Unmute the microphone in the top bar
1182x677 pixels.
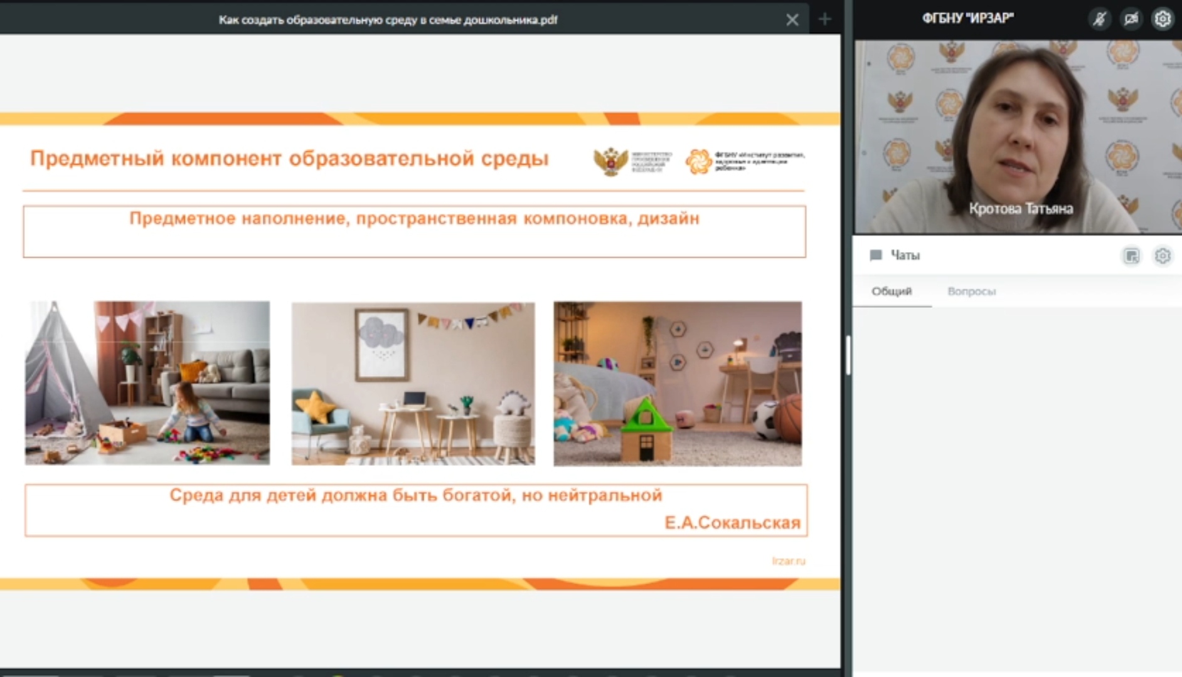[1100, 19]
